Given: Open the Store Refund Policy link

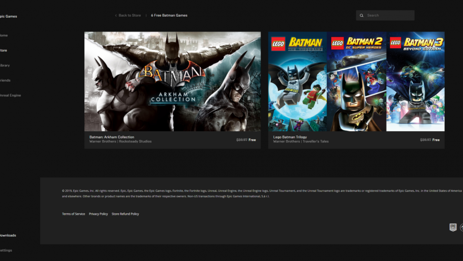Looking at the screenshot, I should coord(125,214).
